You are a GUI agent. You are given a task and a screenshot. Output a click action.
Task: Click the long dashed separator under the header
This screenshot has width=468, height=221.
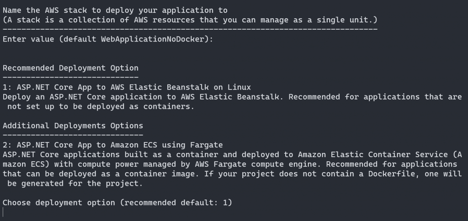[190, 29]
